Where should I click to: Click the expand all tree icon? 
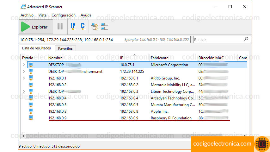(95, 27)
